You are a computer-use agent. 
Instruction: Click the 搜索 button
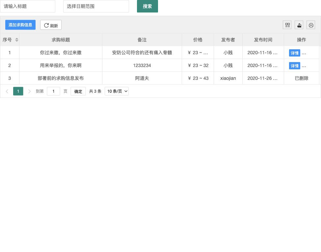tap(147, 6)
